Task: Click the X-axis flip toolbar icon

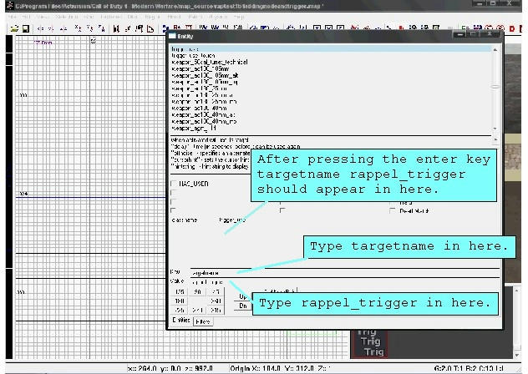Action: pyautogui.click(x=41, y=28)
